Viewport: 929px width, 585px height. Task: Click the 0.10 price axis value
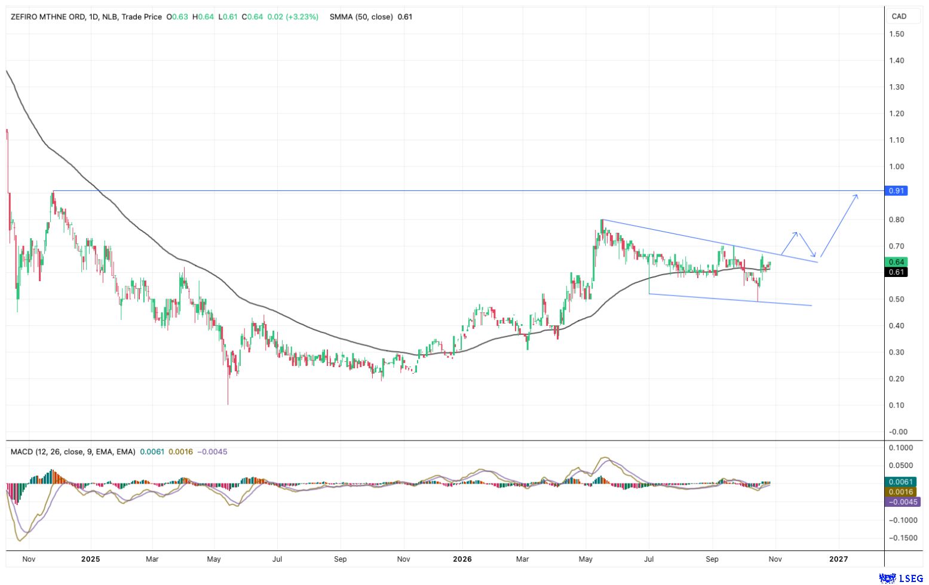[x=896, y=405]
